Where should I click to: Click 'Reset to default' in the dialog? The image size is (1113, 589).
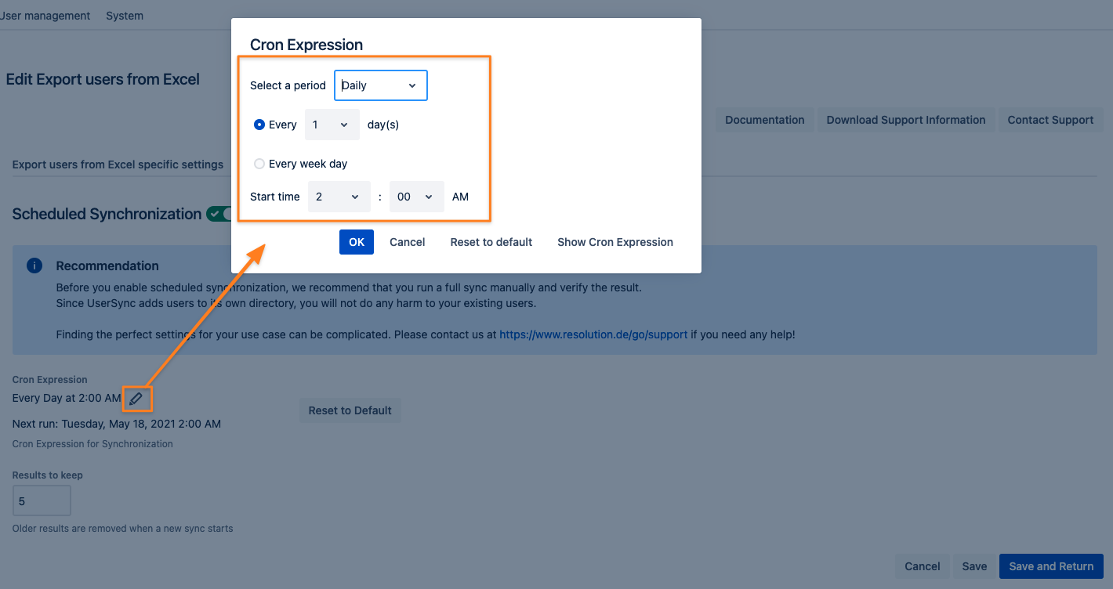click(x=491, y=242)
